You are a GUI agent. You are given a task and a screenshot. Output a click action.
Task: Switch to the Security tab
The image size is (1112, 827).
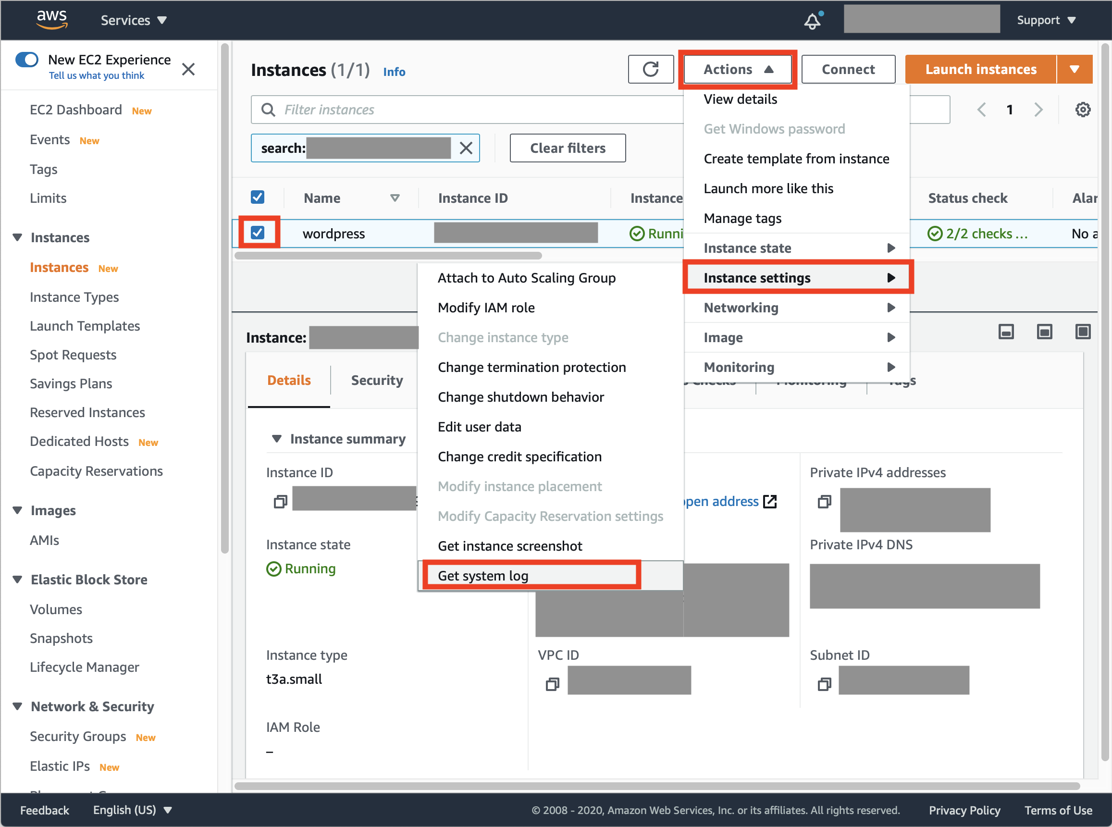(376, 381)
